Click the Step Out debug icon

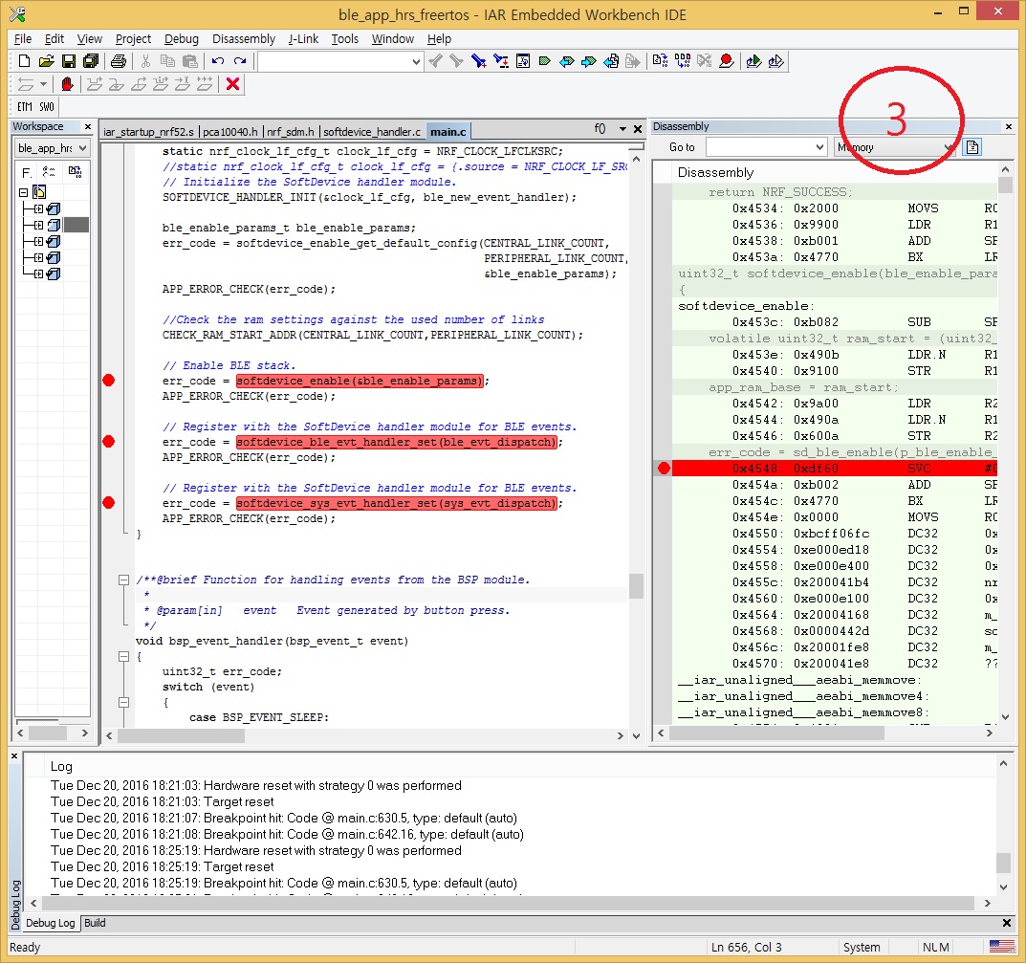click(x=139, y=84)
